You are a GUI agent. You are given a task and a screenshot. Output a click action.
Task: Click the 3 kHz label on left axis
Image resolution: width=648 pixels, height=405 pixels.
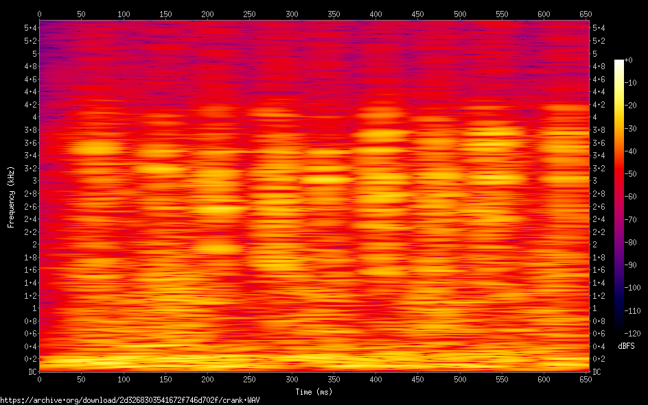click(x=34, y=180)
